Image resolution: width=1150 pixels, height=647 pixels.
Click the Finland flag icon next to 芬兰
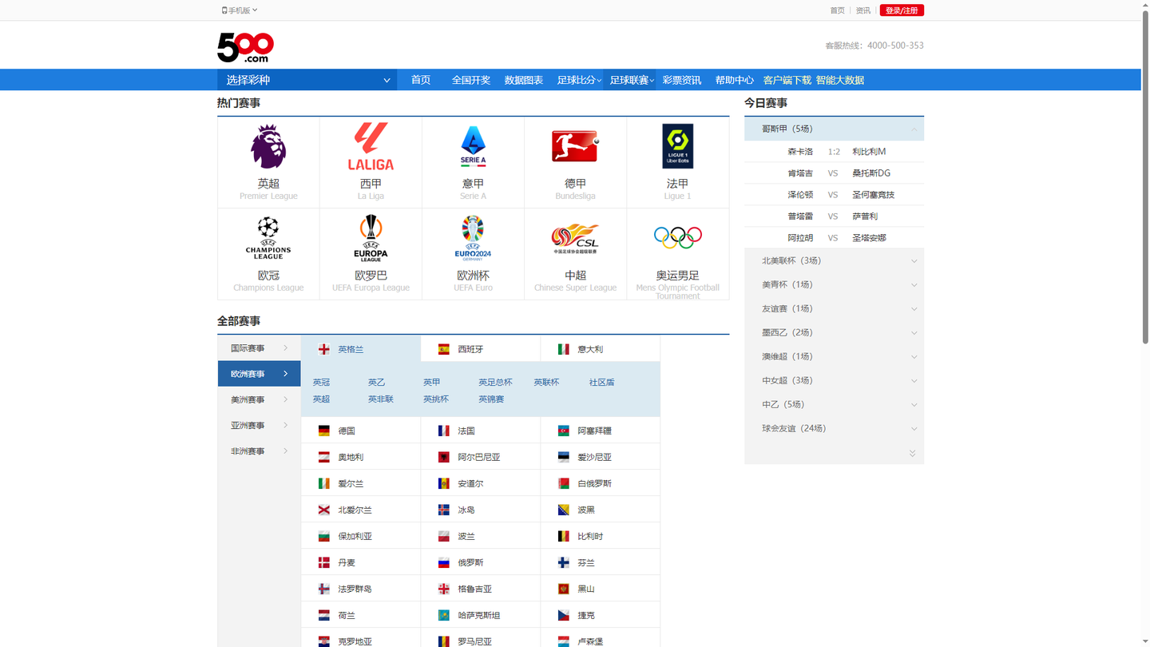click(x=563, y=562)
